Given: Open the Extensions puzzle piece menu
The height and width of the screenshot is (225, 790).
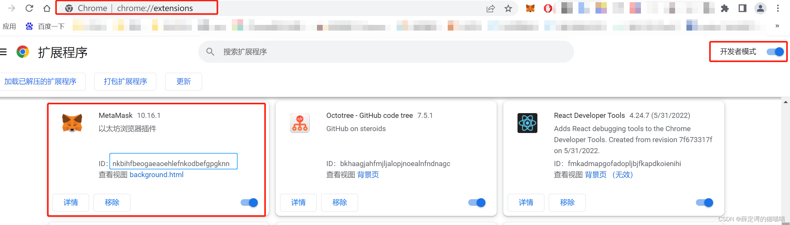Looking at the screenshot, I should coord(725,9).
